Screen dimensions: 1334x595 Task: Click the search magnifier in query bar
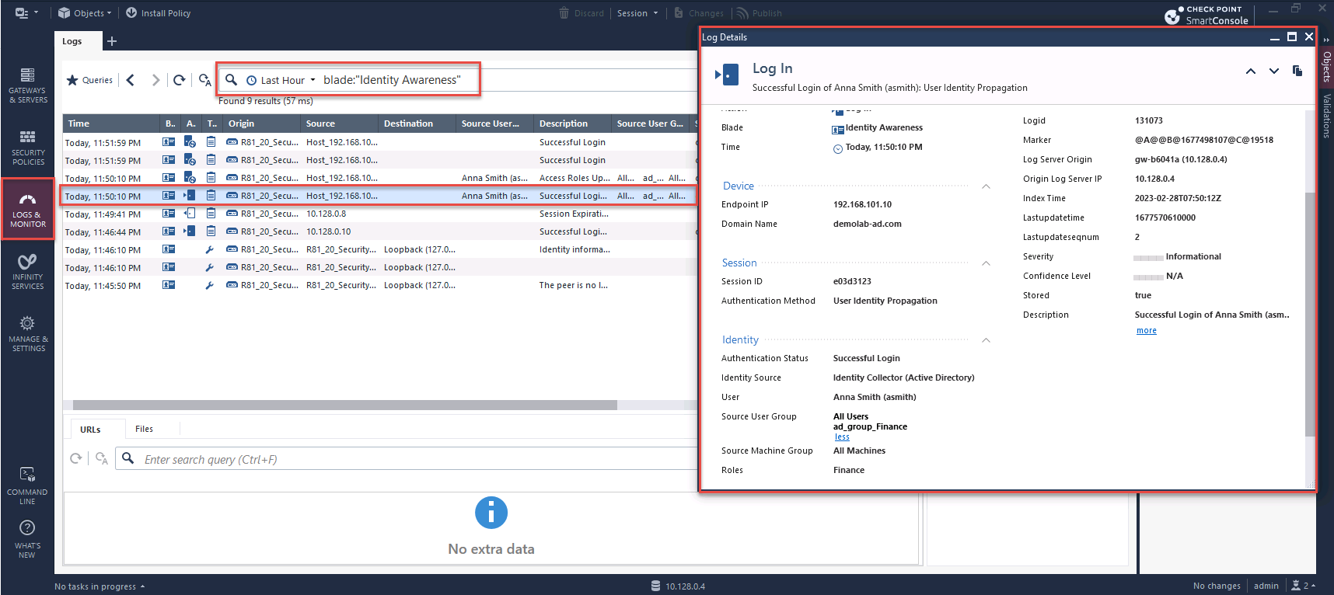231,79
